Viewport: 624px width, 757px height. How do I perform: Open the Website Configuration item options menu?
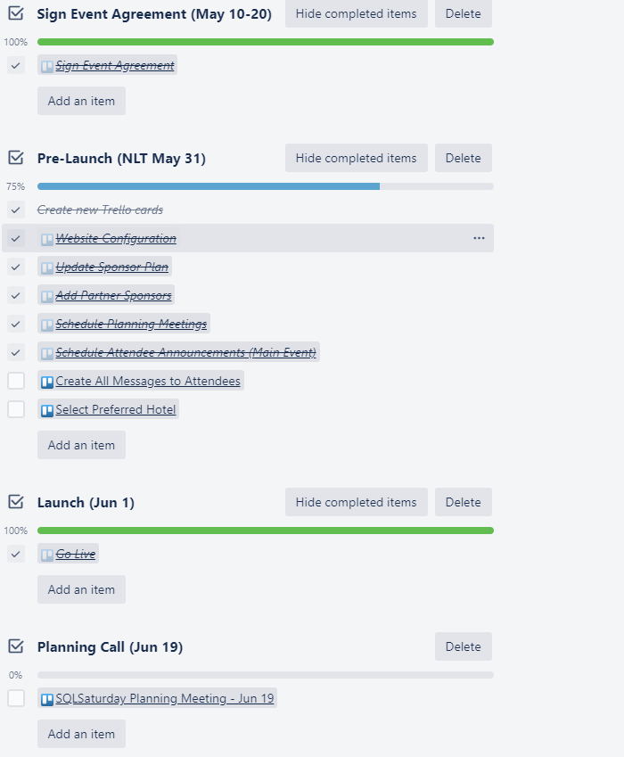pyautogui.click(x=479, y=238)
